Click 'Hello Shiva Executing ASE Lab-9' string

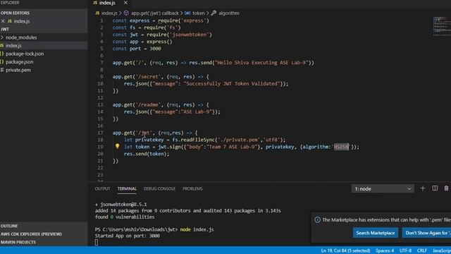coord(261,63)
